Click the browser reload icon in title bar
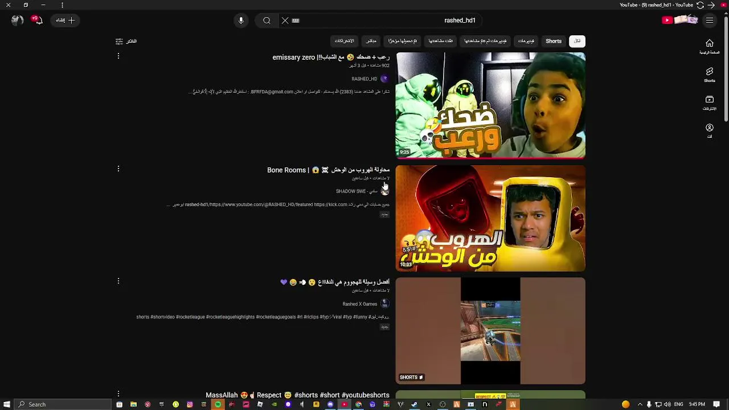729x410 pixels. pyautogui.click(x=700, y=5)
